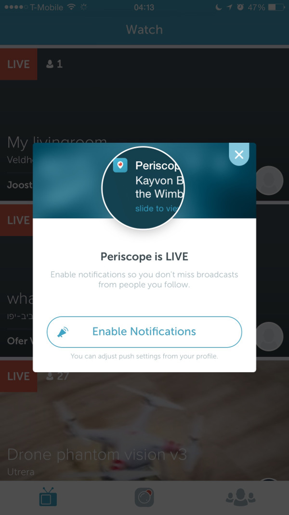Open the My livingroom broadcast
Image resolution: width=289 pixels, height=515 pixels.
click(57, 143)
